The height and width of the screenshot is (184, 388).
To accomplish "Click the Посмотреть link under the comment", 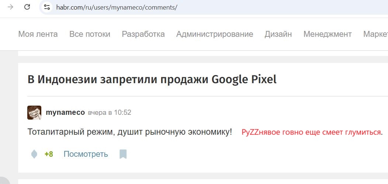I will click(86, 154).
